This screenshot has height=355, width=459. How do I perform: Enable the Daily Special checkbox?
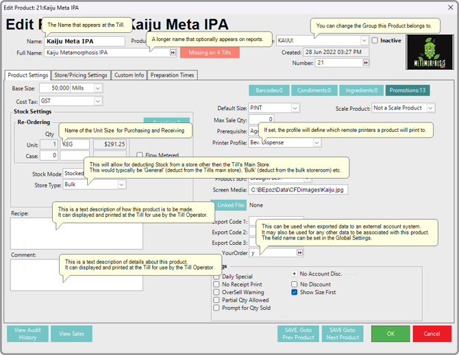tap(217, 277)
